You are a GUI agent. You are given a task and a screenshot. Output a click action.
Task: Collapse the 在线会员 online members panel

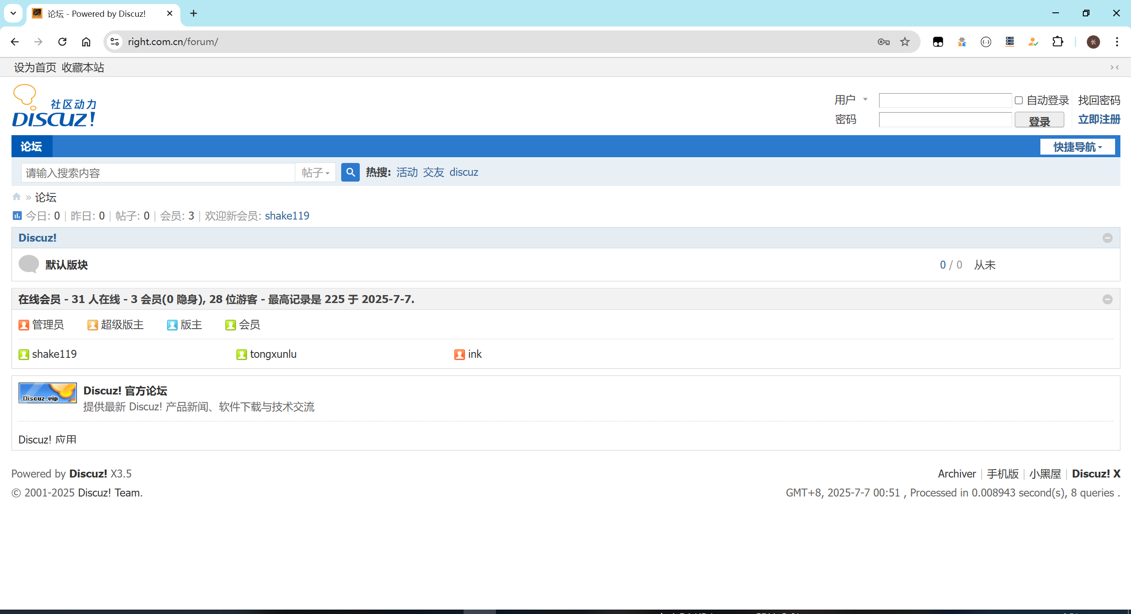click(1107, 299)
